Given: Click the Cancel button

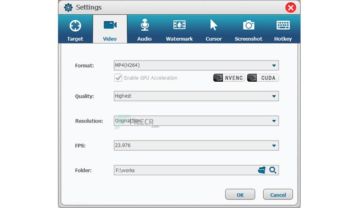Looking at the screenshot, I should (x=278, y=195).
